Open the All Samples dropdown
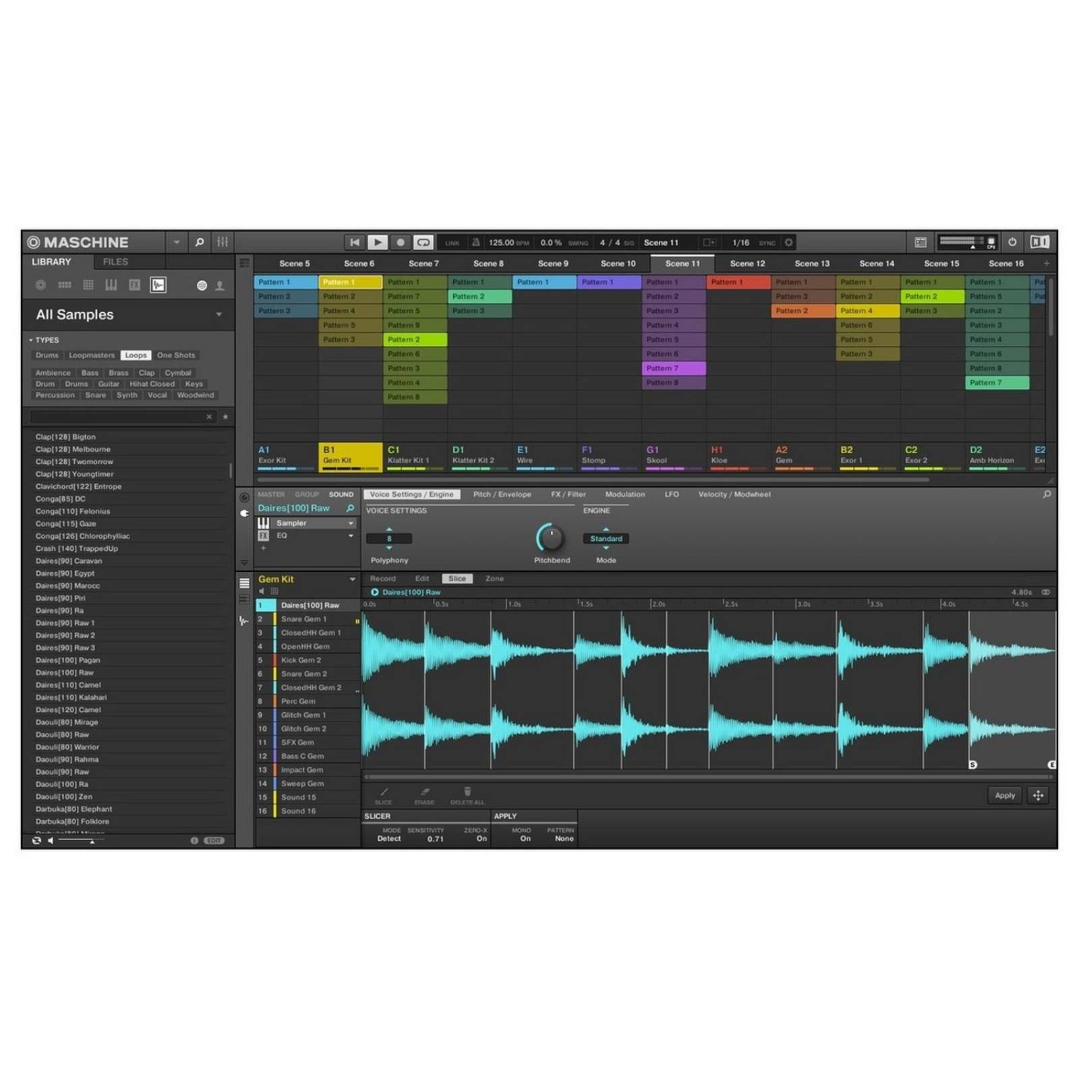1079x1079 pixels. pos(218,314)
